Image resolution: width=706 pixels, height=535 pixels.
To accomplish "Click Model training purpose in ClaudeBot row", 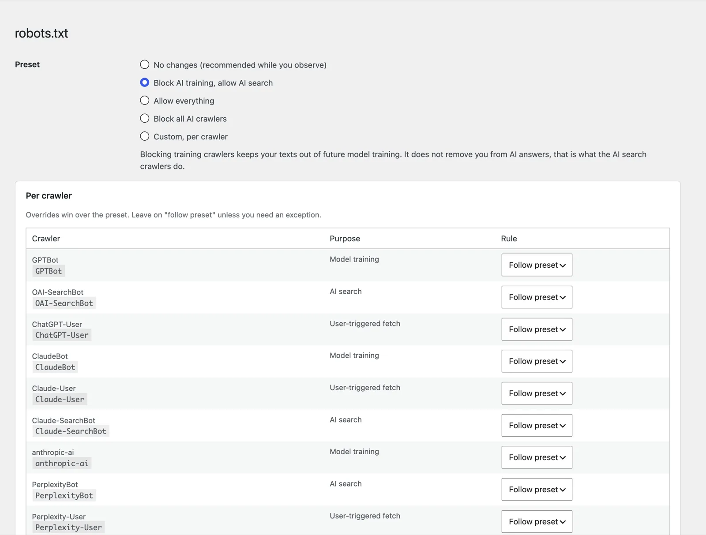I will click(354, 355).
